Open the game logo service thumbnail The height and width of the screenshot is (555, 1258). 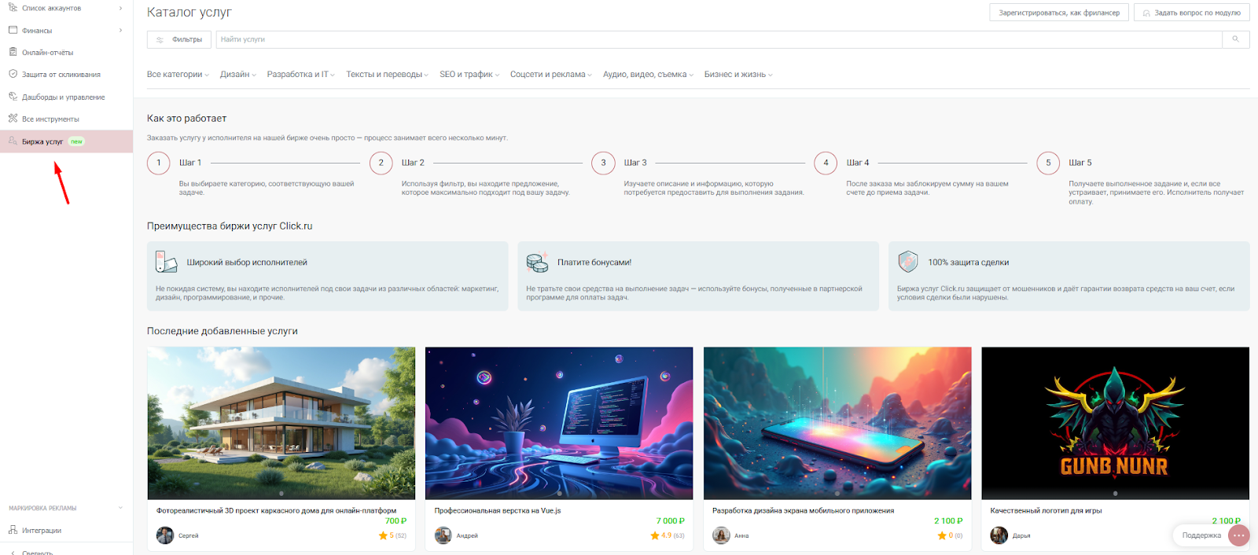pyautogui.click(x=1115, y=423)
